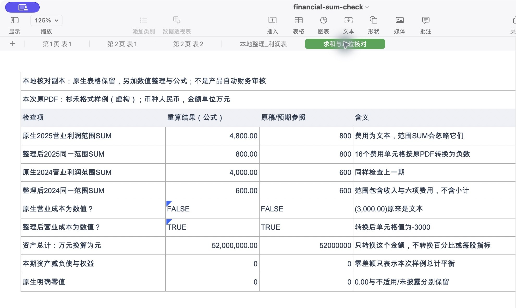The width and height of the screenshot is (516, 308).
Task: Switch to sheet tab 第1页 表1
Action: [57, 44]
